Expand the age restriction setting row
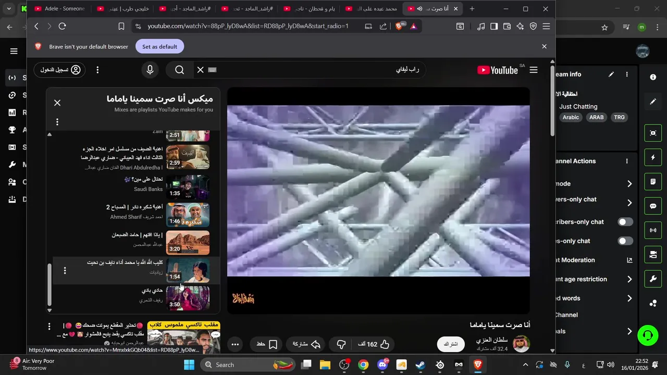The image size is (667, 375). (x=629, y=279)
